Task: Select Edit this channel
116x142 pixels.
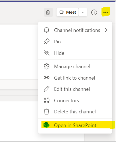Action: 75,89
